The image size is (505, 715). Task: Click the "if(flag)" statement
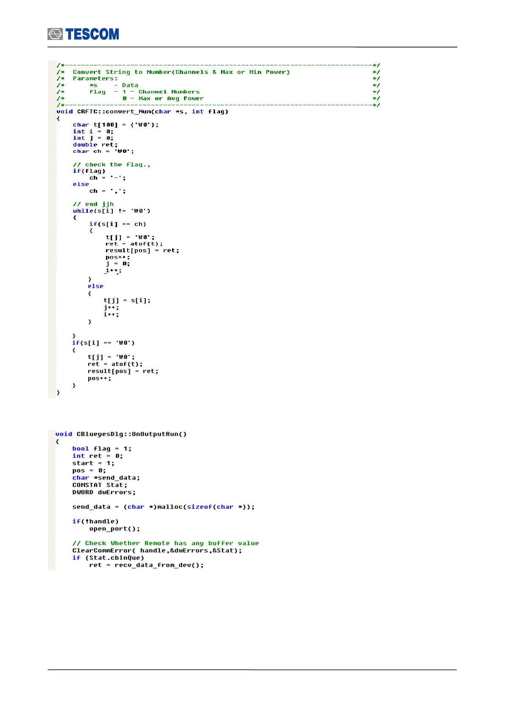pyautogui.click(x=89, y=171)
